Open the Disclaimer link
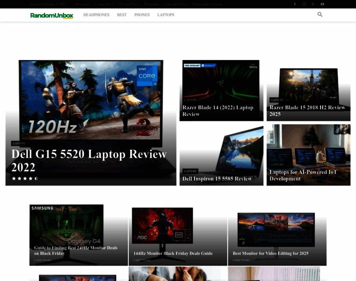356x281 pixels. point(151,4)
